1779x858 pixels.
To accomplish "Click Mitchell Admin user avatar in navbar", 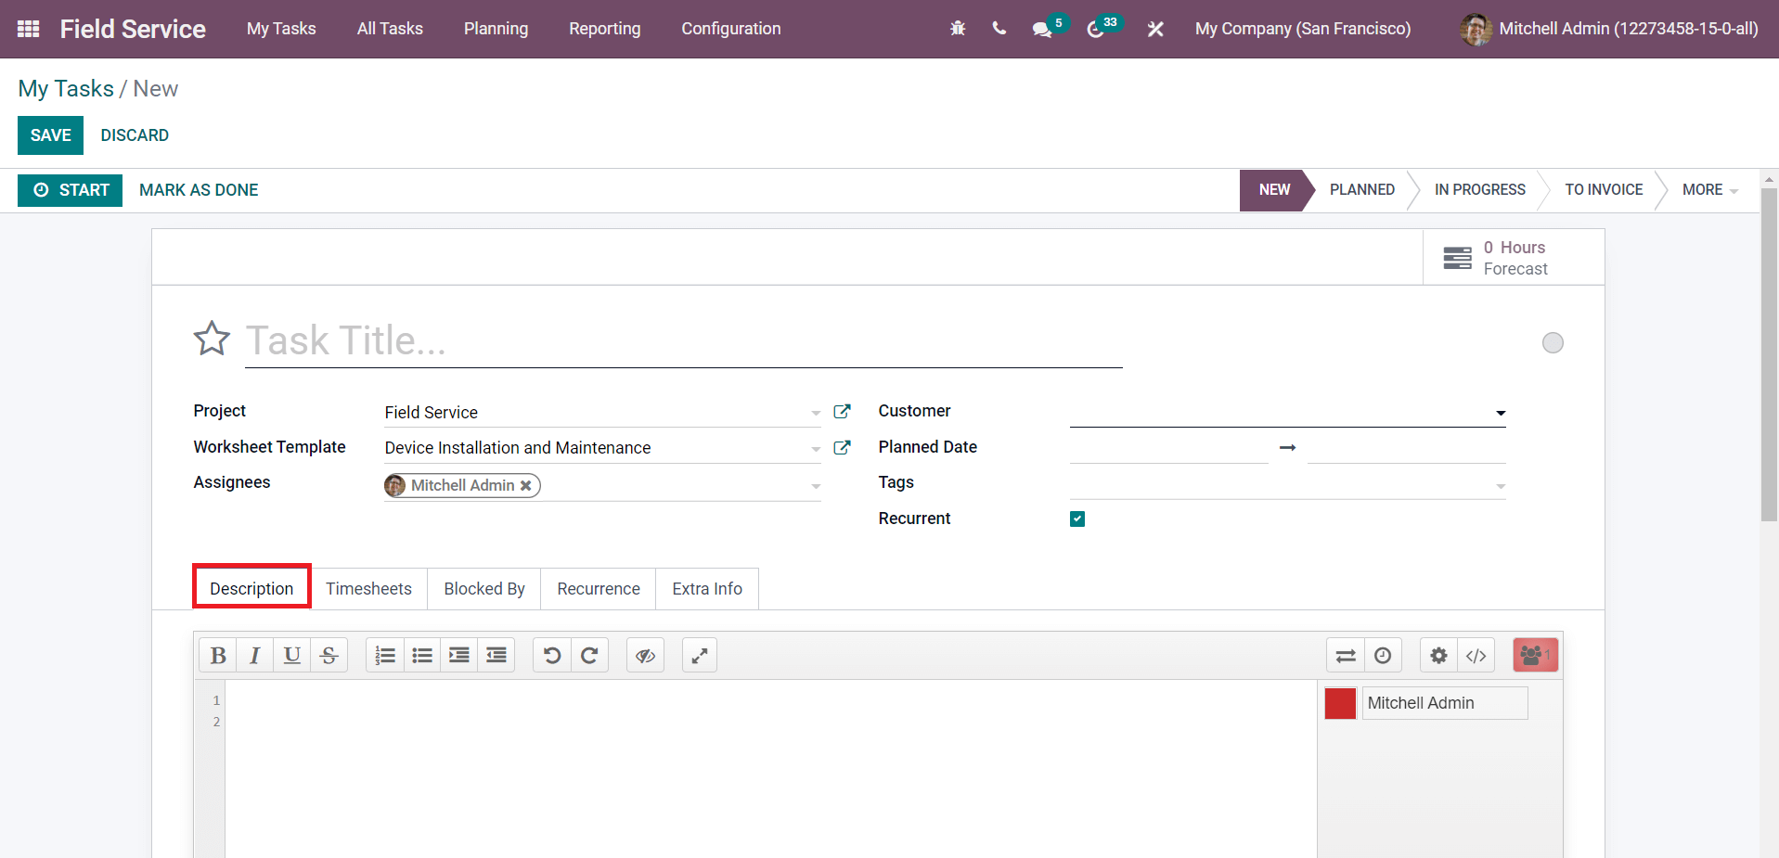I will click(1476, 29).
